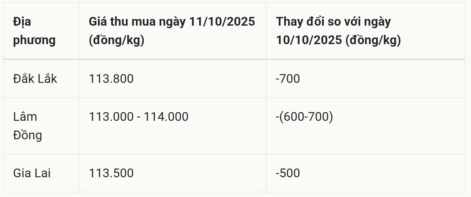Select the Gia Lai row label

pos(32,173)
